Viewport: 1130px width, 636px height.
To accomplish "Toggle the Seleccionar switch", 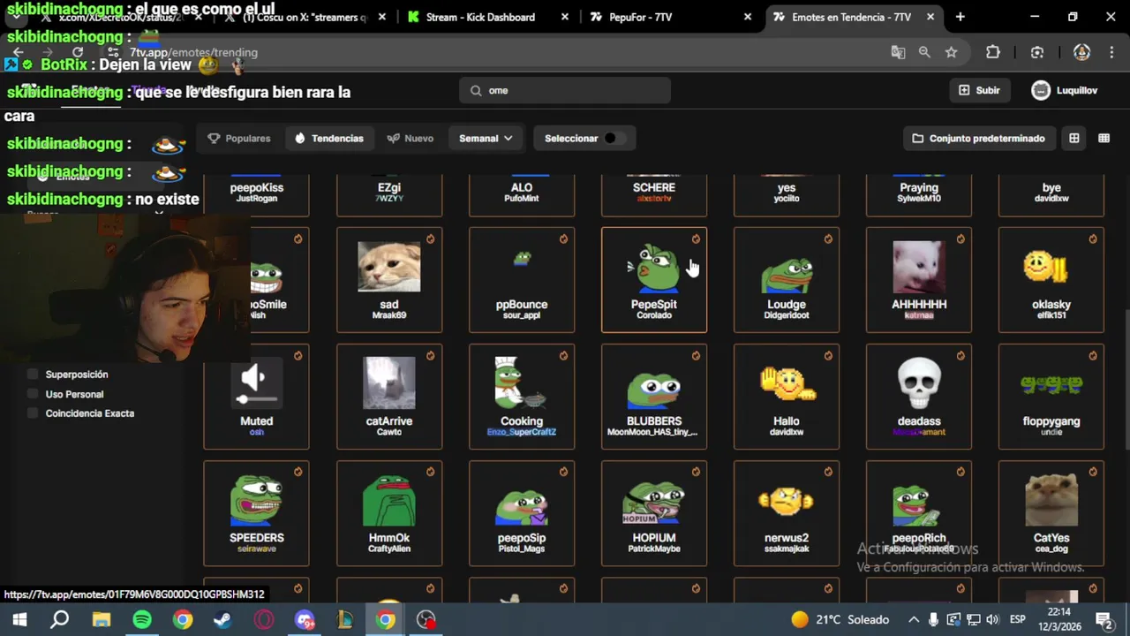I will tap(614, 138).
